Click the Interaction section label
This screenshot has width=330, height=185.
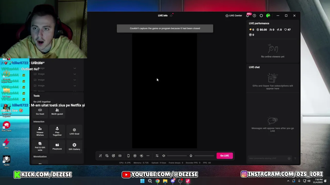coord(39,122)
